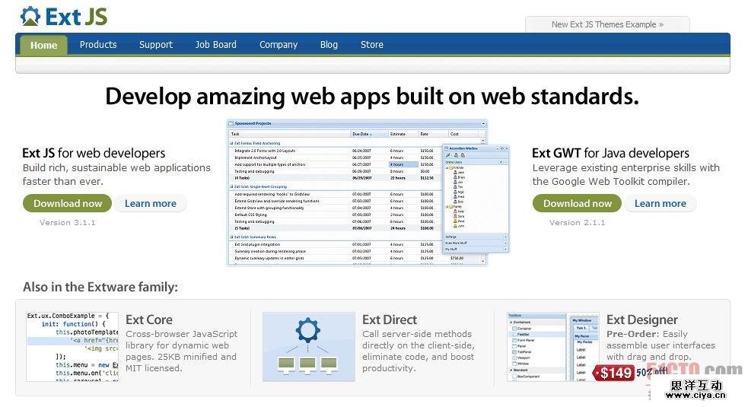Viewport: 748px width, 407px height.
Task: Go to the Support menu item
Action: pyautogui.click(x=156, y=44)
